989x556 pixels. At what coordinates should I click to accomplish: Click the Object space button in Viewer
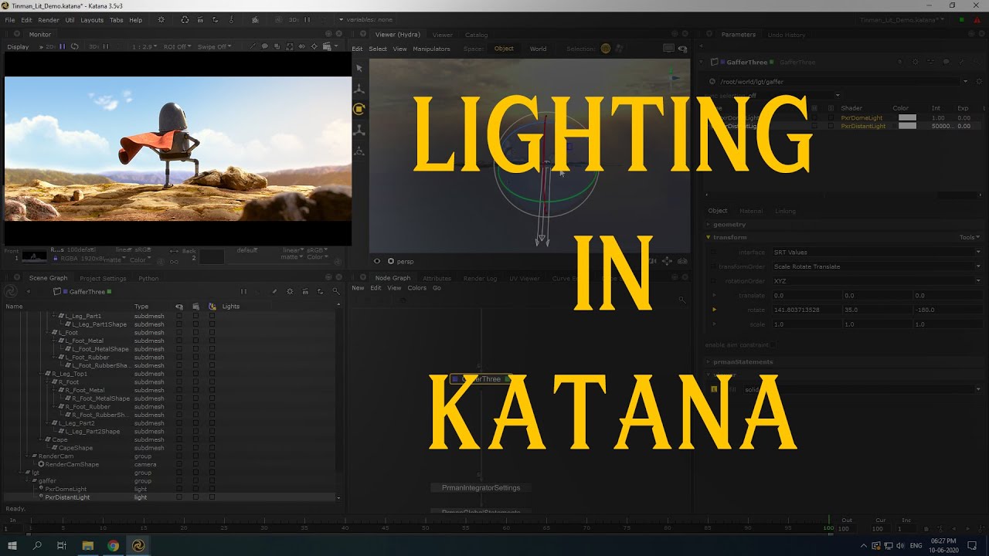tap(504, 49)
